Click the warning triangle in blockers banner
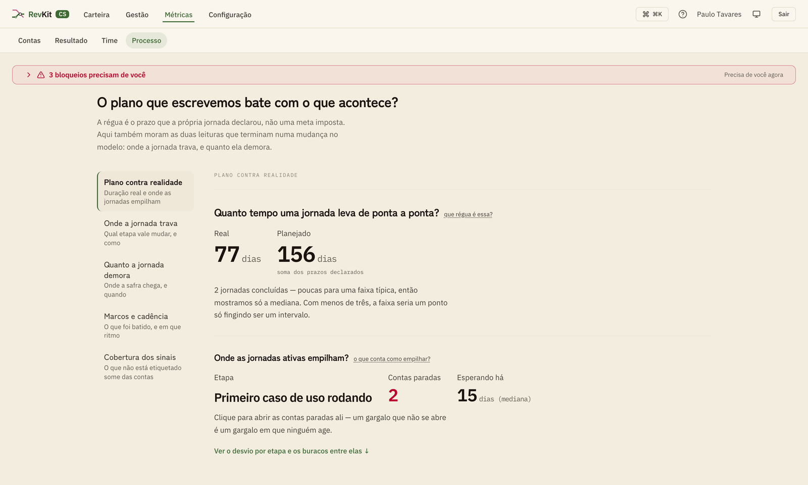Image resolution: width=808 pixels, height=485 pixels. tap(41, 75)
